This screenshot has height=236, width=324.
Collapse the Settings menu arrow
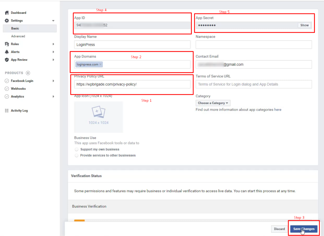pyautogui.click(x=53, y=21)
